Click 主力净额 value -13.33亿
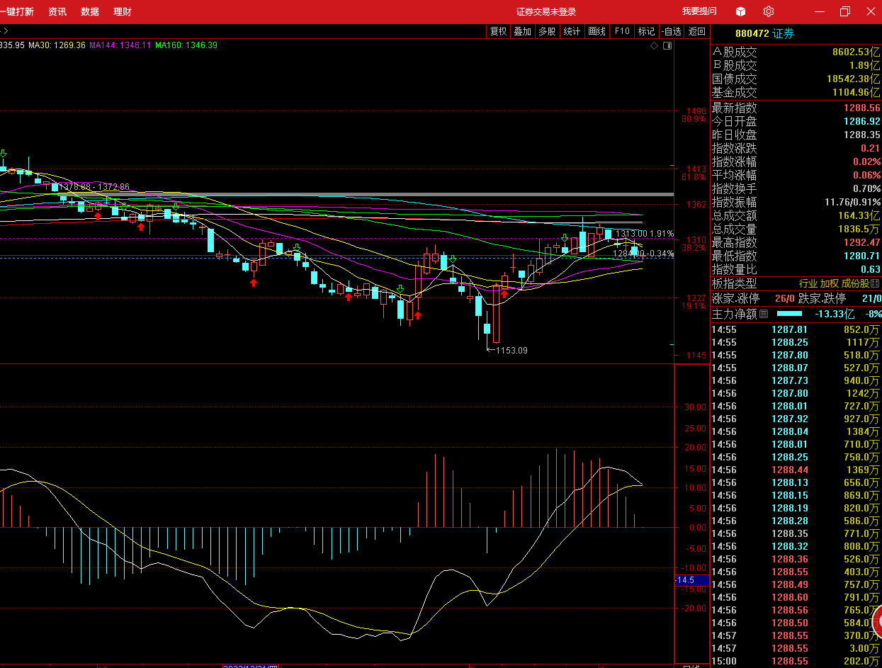The width and height of the screenshot is (882, 668). (x=835, y=313)
